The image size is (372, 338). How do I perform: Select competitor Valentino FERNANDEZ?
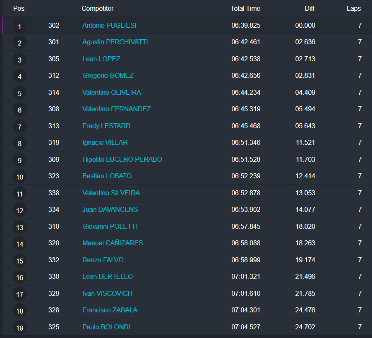tap(116, 109)
